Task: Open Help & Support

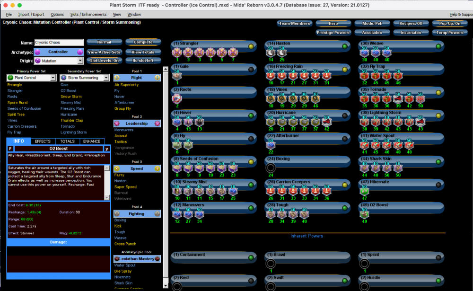Action: click(x=461, y=14)
